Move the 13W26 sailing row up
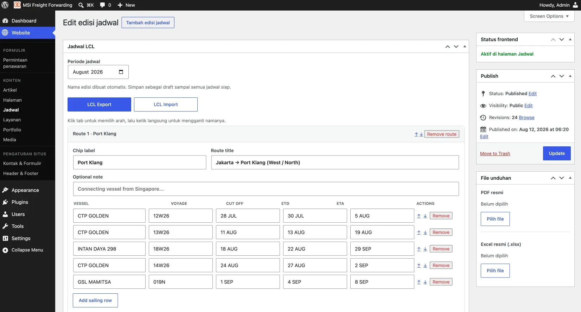 click(419, 233)
